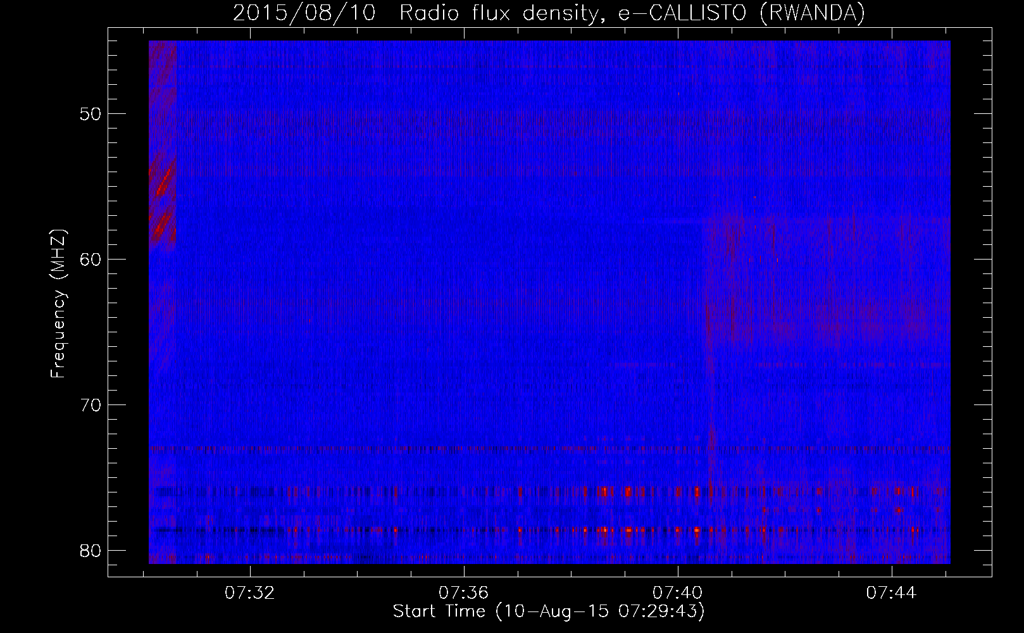Click the 07:44 time tick label
Viewport: 1024px width, 633px height.
[x=891, y=593]
